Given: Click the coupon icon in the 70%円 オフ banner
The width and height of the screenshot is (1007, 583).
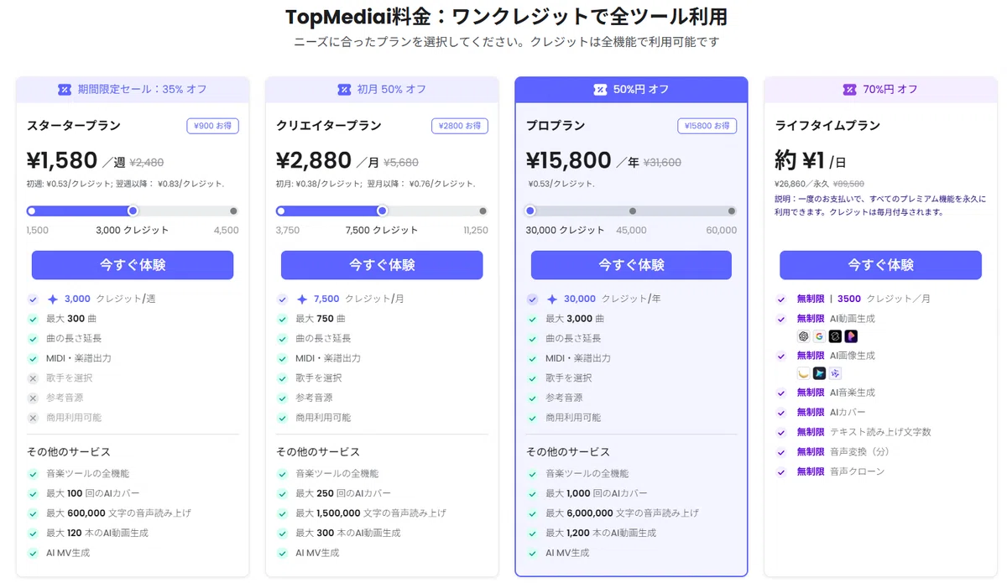Looking at the screenshot, I should tap(849, 90).
